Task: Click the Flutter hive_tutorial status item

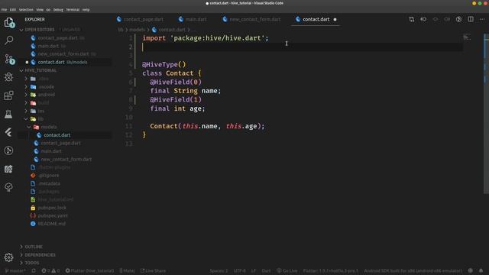Action: tap(89, 270)
